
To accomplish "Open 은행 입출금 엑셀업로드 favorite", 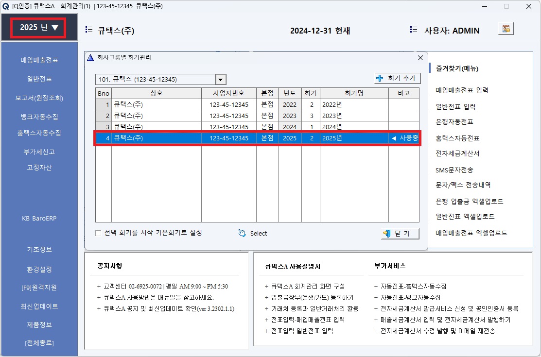I will 469,201.
